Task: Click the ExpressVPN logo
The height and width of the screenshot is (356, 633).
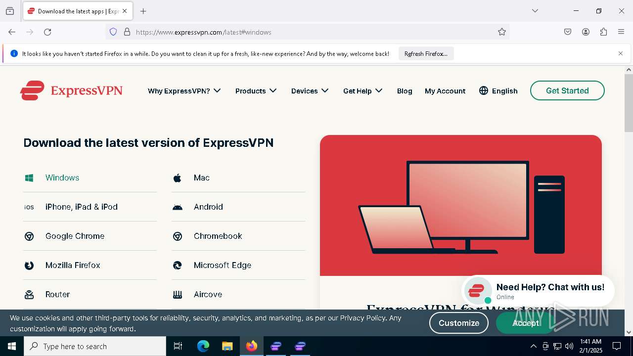Action: pos(71,90)
